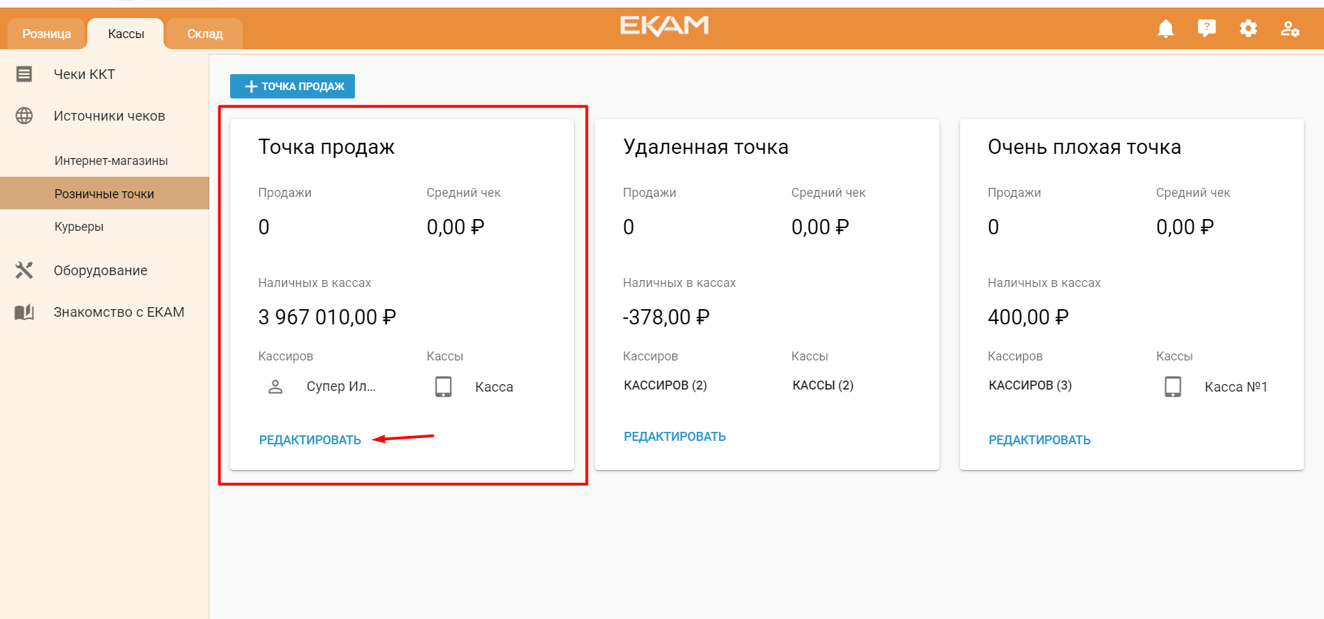The width and height of the screenshot is (1324, 619).
Task: Expand КАССЫ (2) list in Удаленная точка
Action: 823,385
